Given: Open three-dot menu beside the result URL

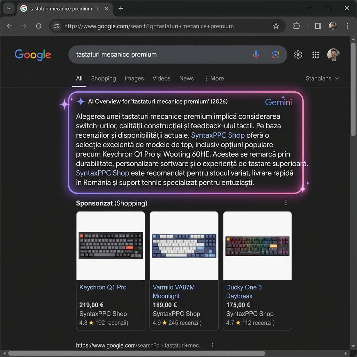Looking at the screenshot, I should [213, 345].
